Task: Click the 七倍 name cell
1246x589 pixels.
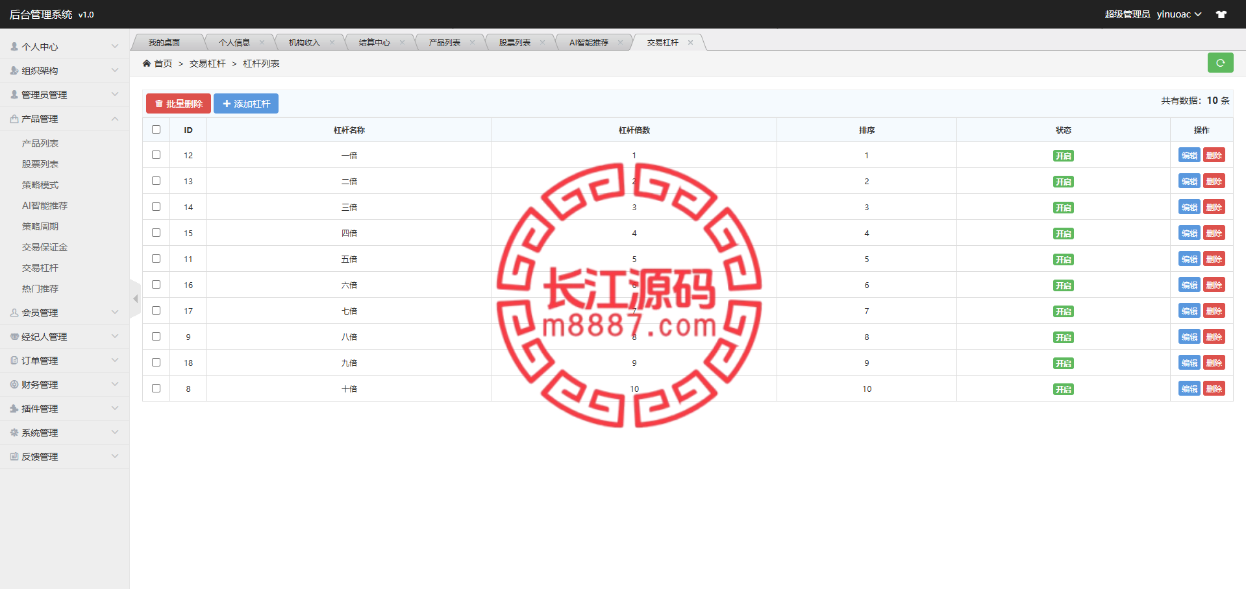Action: click(349, 311)
